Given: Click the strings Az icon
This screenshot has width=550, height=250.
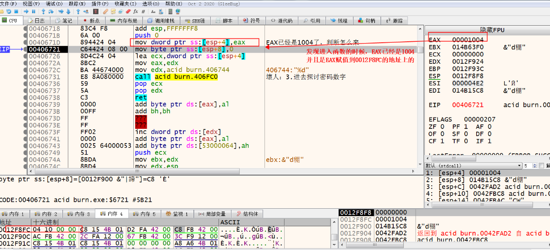Looking at the screenshot, I should tap(153, 11).
